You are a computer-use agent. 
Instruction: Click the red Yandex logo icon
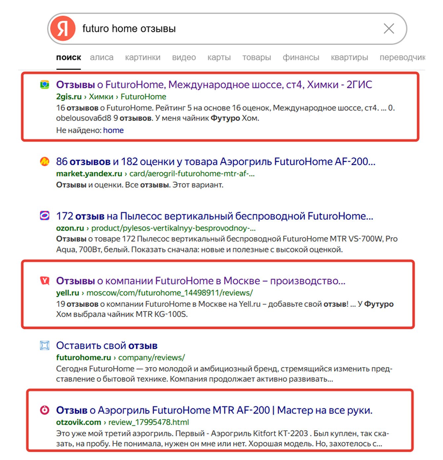point(63,29)
